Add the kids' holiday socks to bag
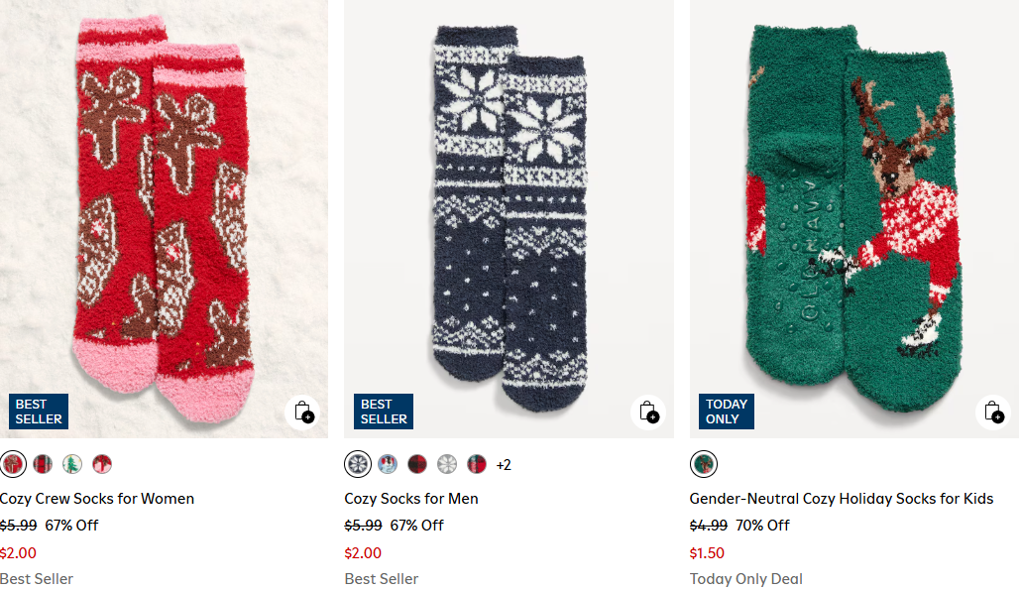Image resolution: width=1021 pixels, height=590 pixels. point(992,413)
